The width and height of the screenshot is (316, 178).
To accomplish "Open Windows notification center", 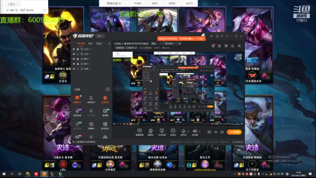I will [310, 174].
